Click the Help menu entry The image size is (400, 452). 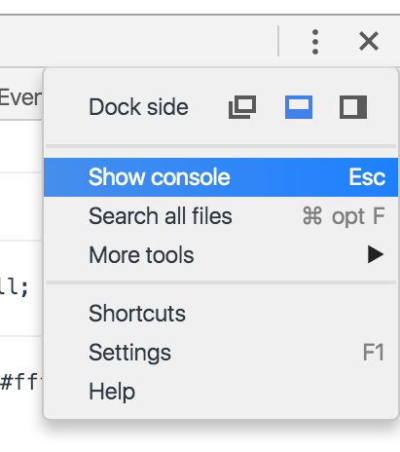221,392
